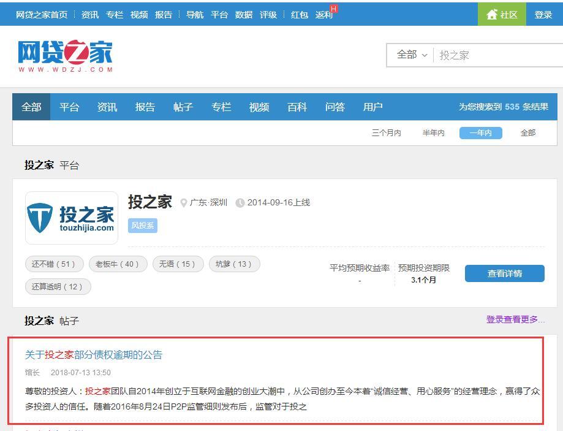Click the 还算透明 ( 12 ) review tag
The width and height of the screenshot is (563, 431).
tap(58, 286)
